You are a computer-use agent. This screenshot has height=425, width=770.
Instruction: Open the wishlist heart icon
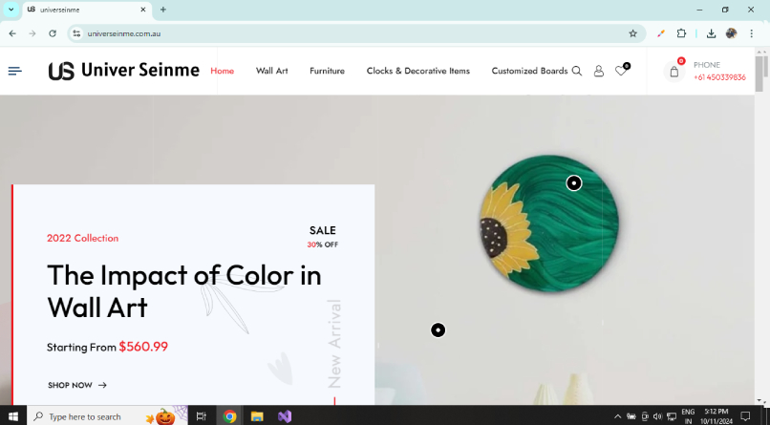(622, 70)
